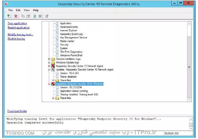Screen dimensions: 198x139
Task: Select the Media Center log entry
Action: (x=67, y=41)
